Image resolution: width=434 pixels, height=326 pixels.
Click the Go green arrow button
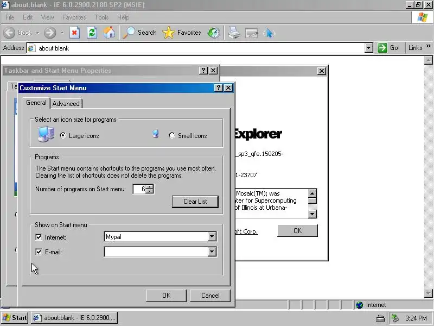tap(382, 48)
